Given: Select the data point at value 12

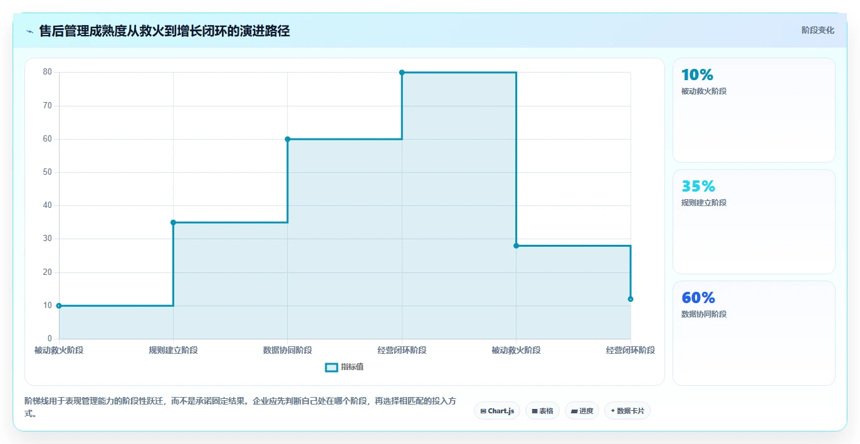Looking at the screenshot, I should 631,299.
